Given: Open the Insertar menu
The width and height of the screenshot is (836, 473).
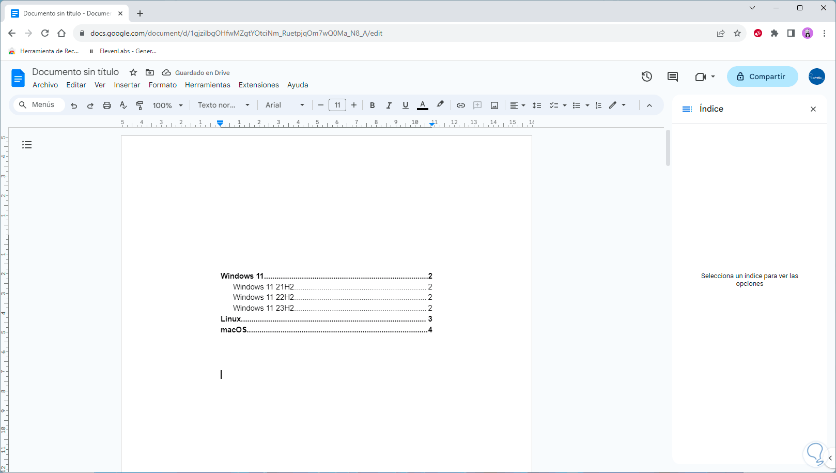Looking at the screenshot, I should pyautogui.click(x=127, y=85).
